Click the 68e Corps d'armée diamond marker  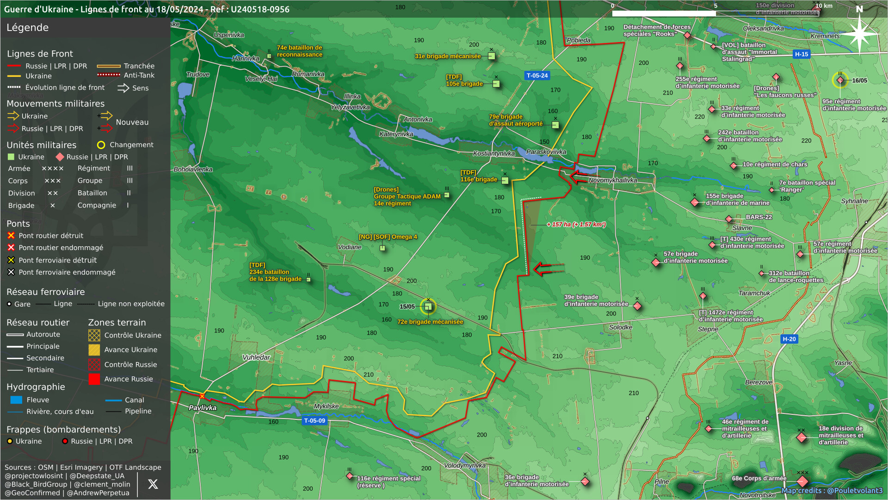coord(802,481)
